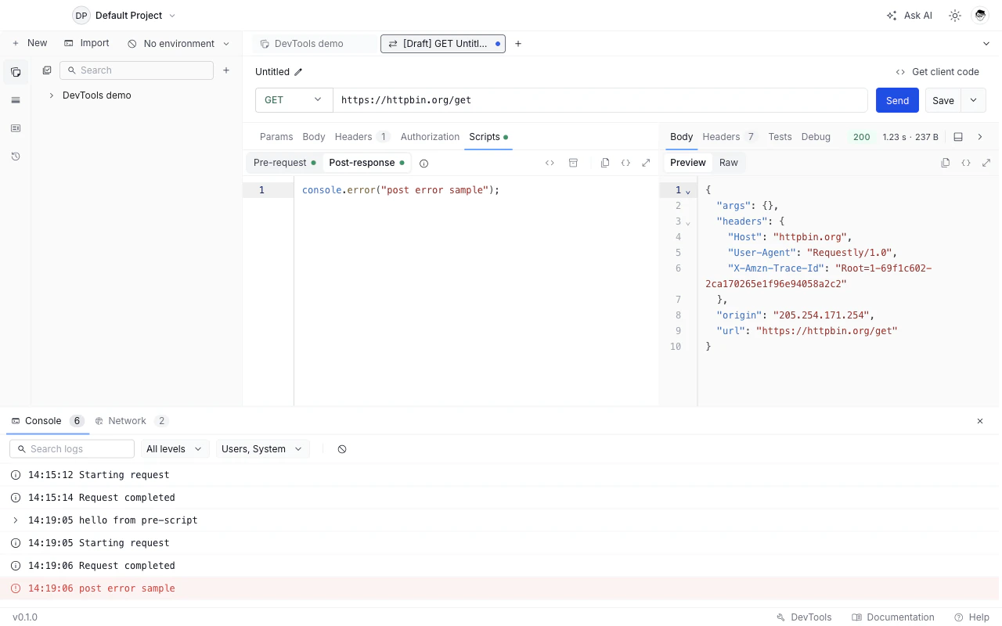
Task: Open the environments sidebar icon
Action: coord(16,100)
